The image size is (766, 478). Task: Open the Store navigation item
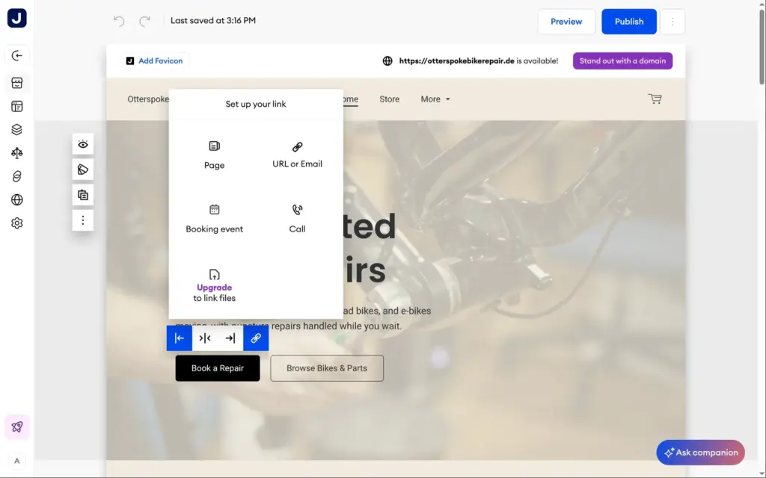tap(389, 99)
